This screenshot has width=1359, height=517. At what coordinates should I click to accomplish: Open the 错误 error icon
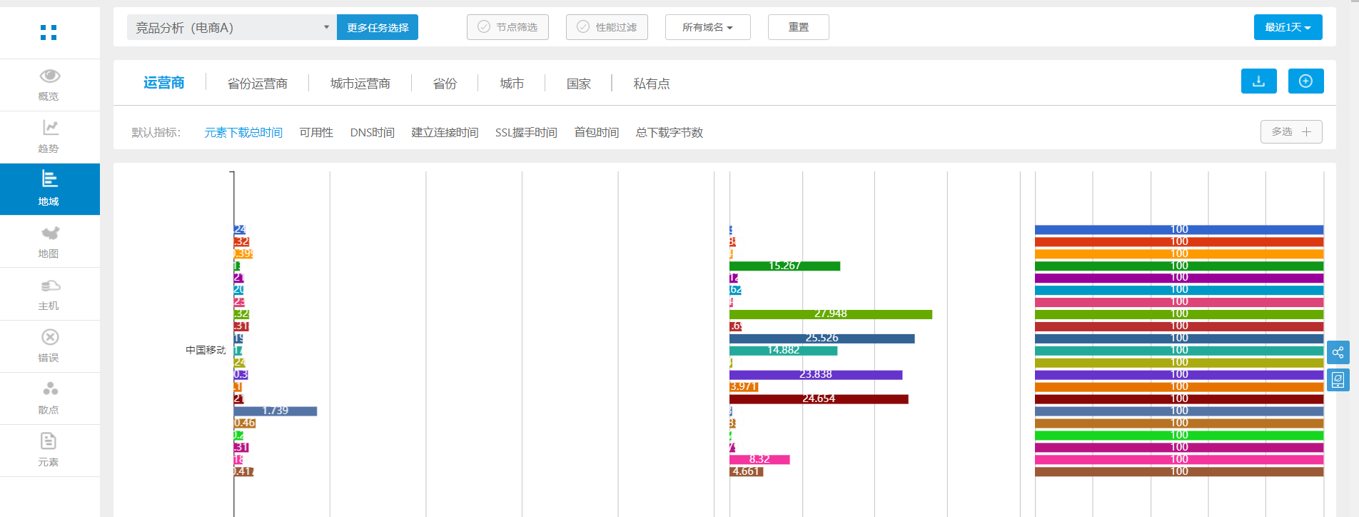pos(49,338)
